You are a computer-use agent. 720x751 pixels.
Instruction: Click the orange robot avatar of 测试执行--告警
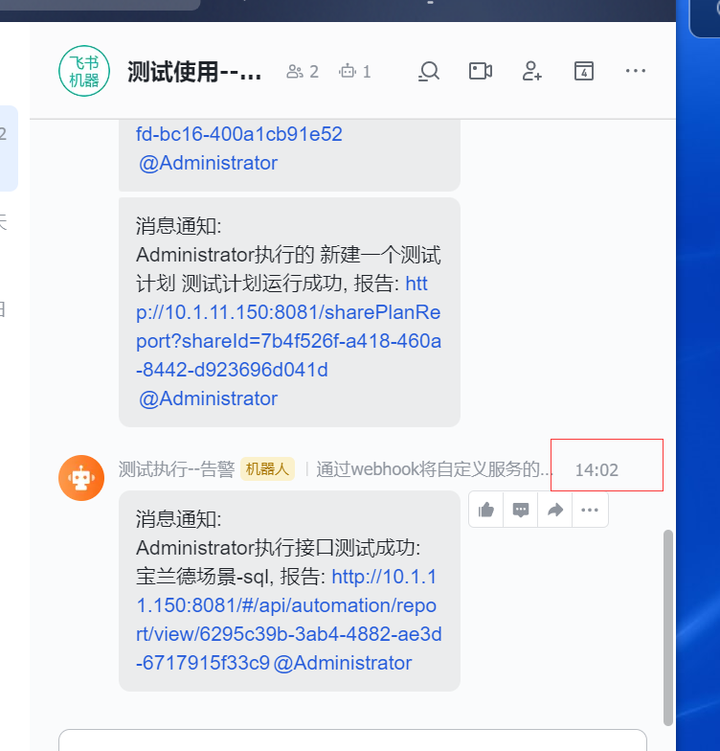coord(81,477)
